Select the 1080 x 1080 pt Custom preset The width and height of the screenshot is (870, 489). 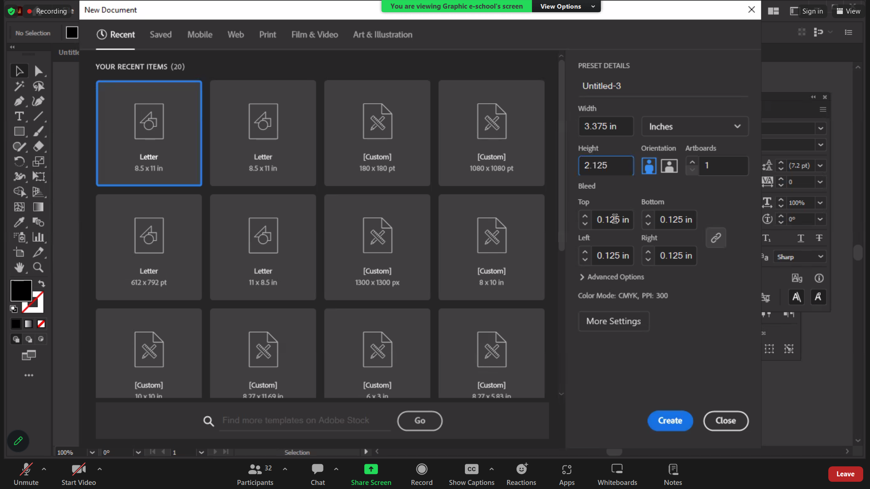pos(491,133)
